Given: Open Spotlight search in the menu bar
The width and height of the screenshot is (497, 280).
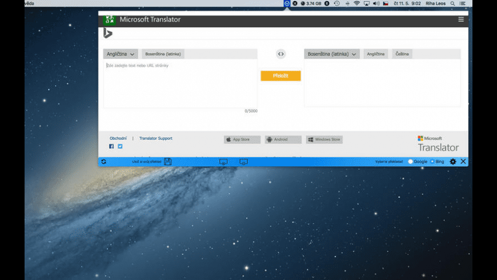Looking at the screenshot, I should (452, 3).
